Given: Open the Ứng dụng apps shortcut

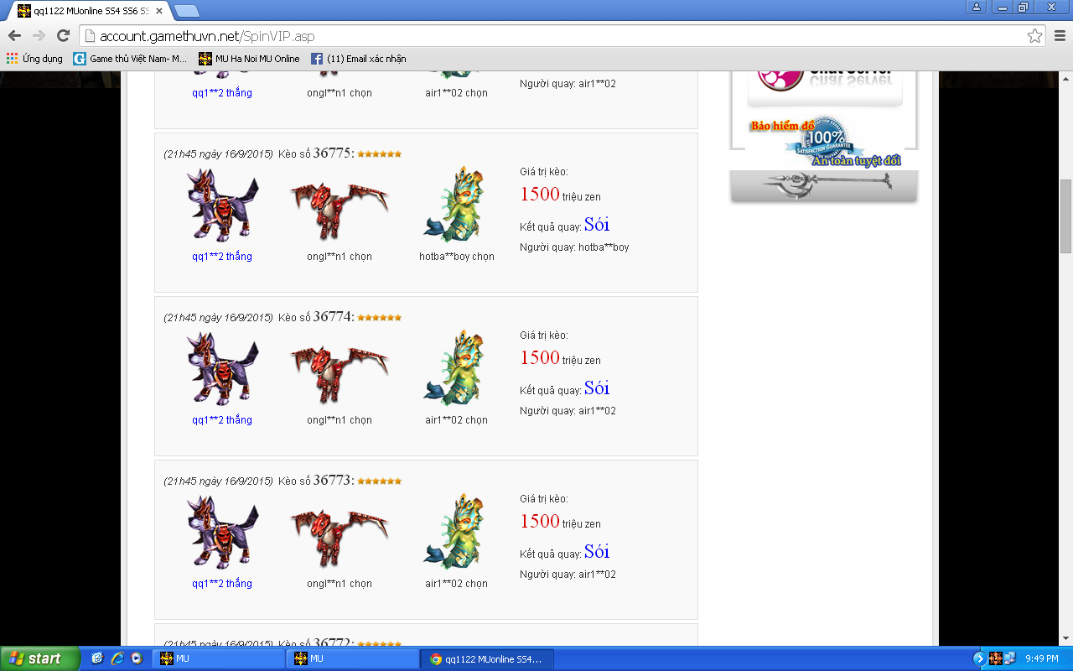Looking at the screenshot, I should (34, 59).
